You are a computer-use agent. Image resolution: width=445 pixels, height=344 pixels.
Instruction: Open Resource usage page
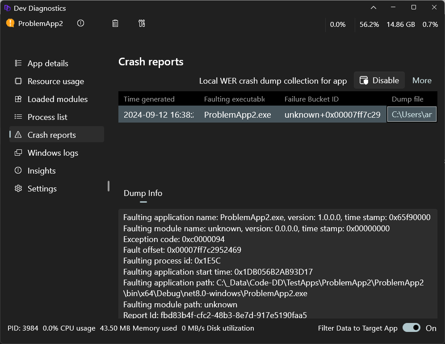(x=57, y=81)
